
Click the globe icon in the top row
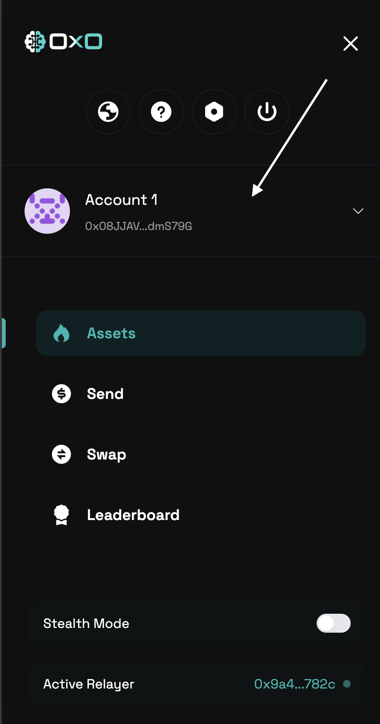pyautogui.click(x=108, y=112)
